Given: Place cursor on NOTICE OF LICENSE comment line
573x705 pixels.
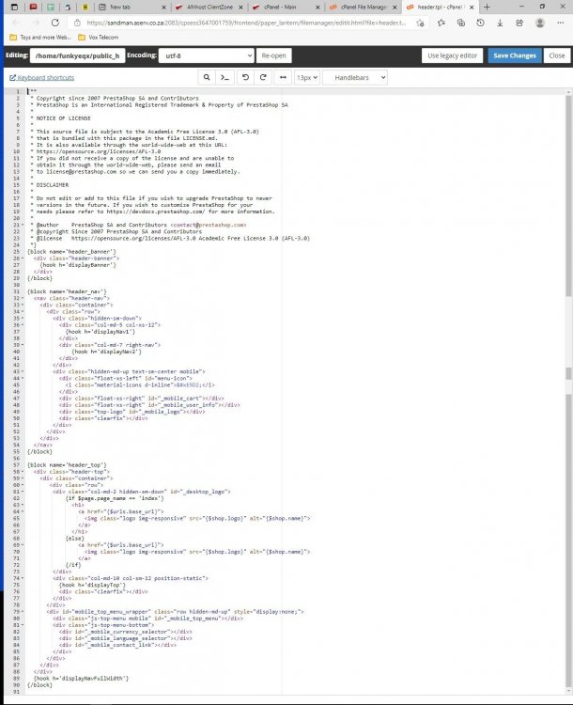Looking at the screenshot, I should pos(63,118).
